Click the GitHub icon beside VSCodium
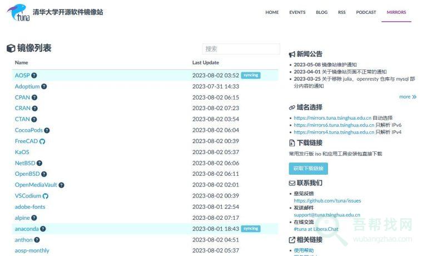 pos(46,196)
